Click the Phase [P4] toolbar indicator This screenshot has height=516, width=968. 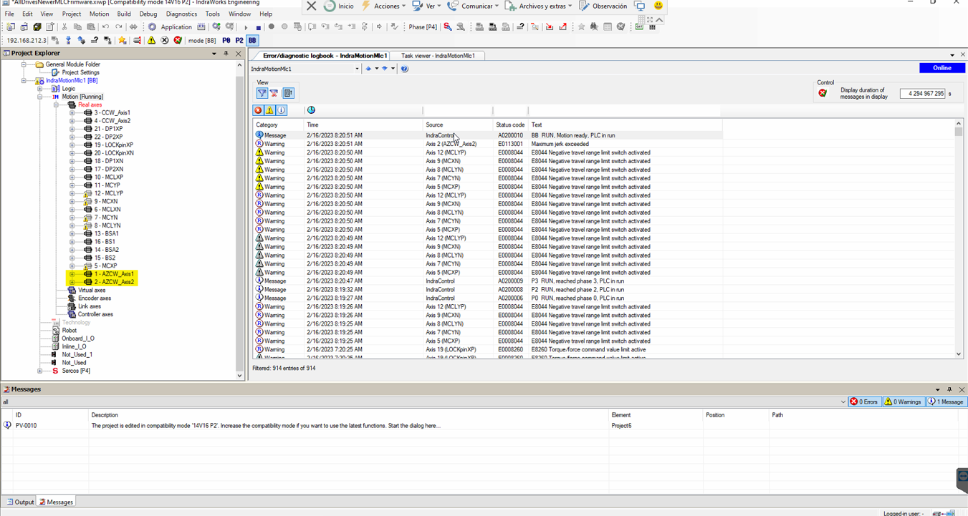(423, 27)
